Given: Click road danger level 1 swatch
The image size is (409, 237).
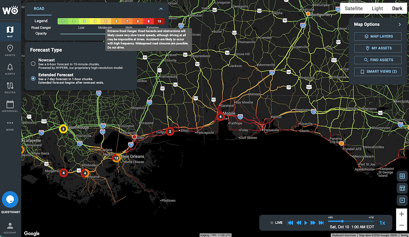Looking at the screenshot, I should coord(63,21).
